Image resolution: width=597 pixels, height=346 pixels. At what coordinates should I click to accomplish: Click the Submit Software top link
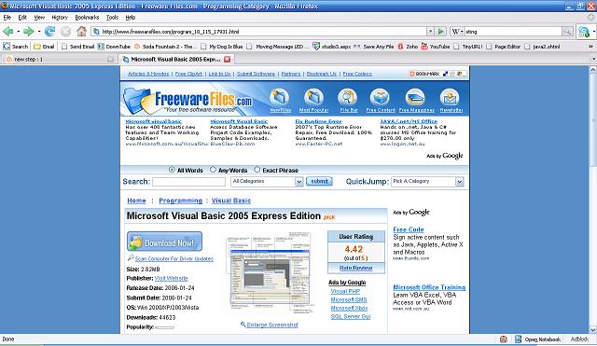(x=256, y=74)
